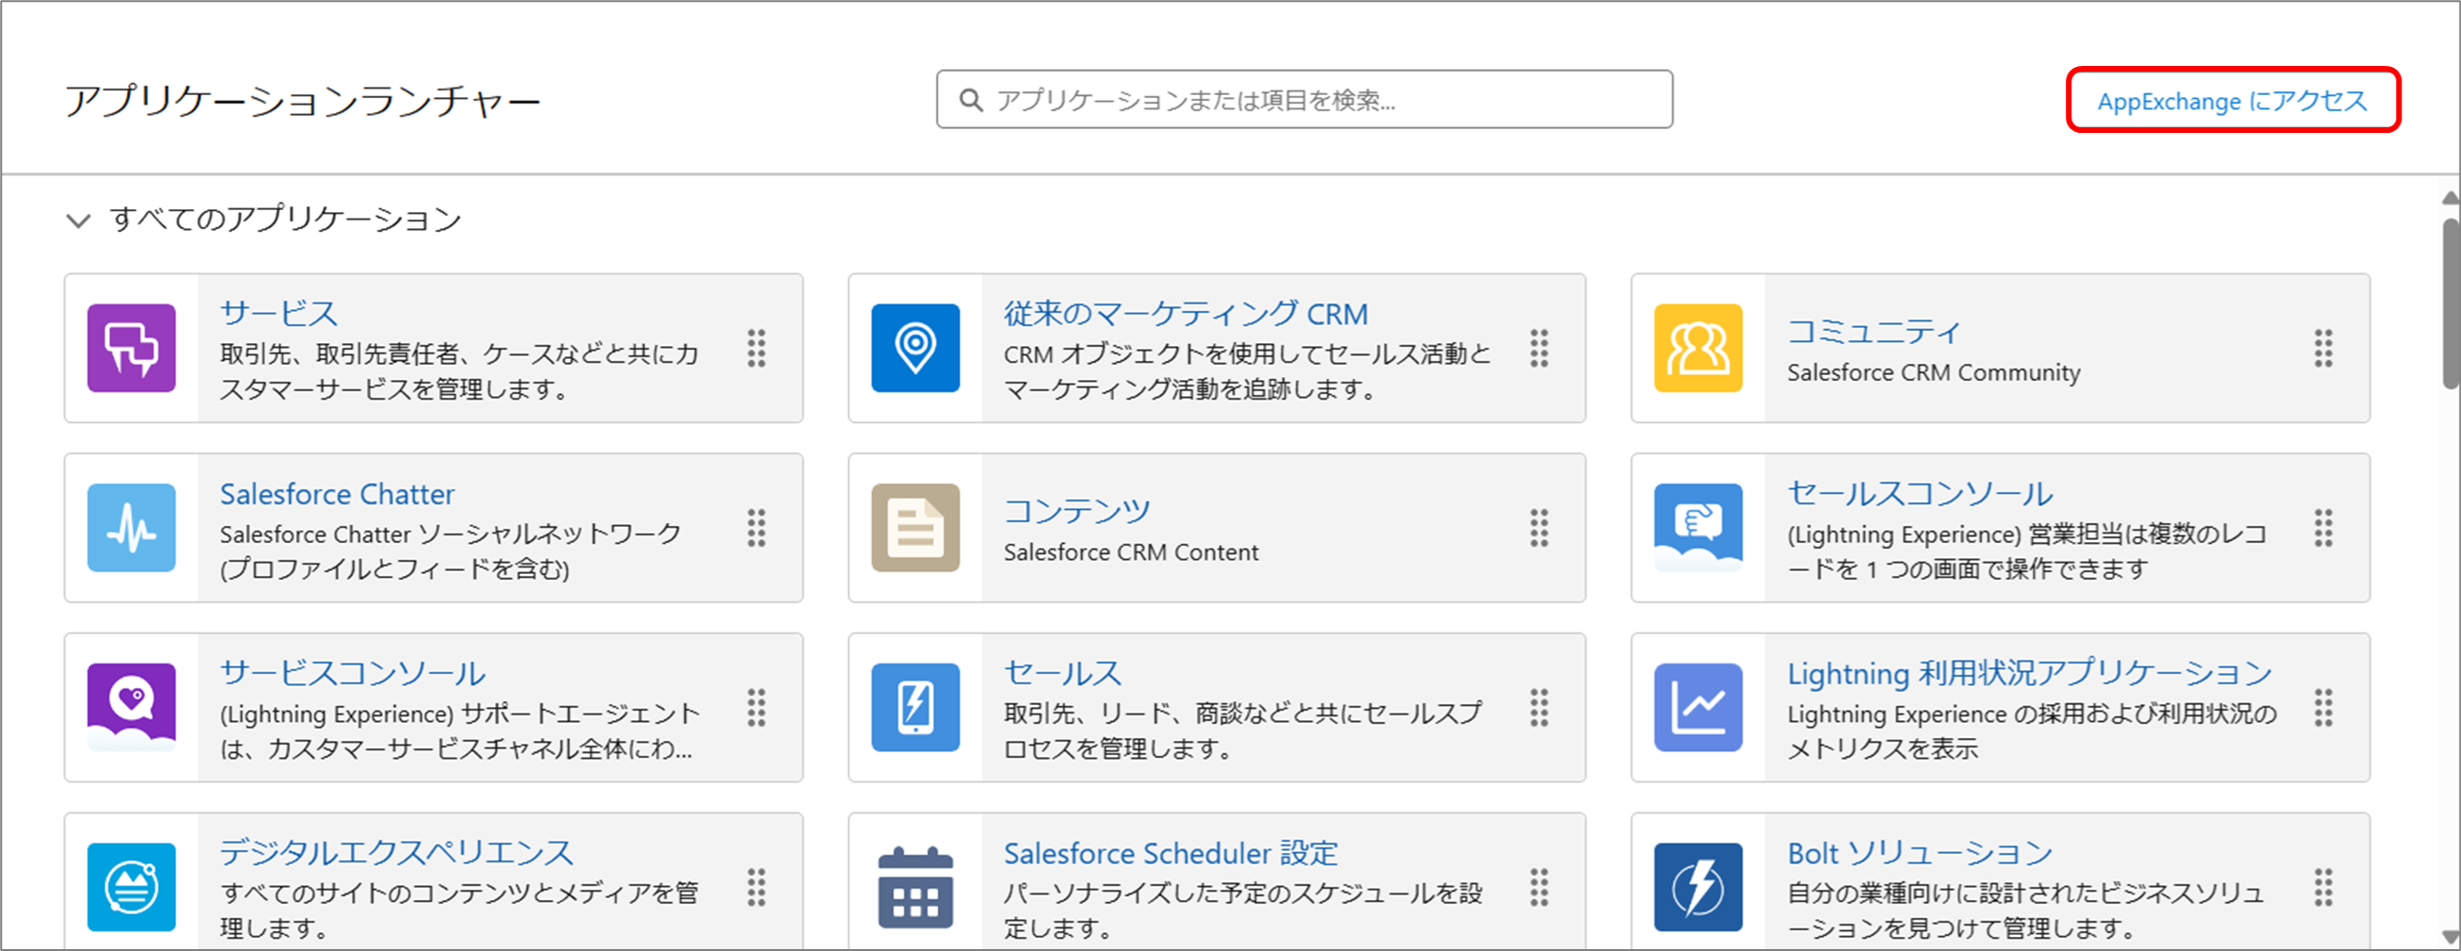Image resolution: width=2461 pixels, height=951 pixels.
Task: Open the コミュニティ app link
Action: 1874,332
